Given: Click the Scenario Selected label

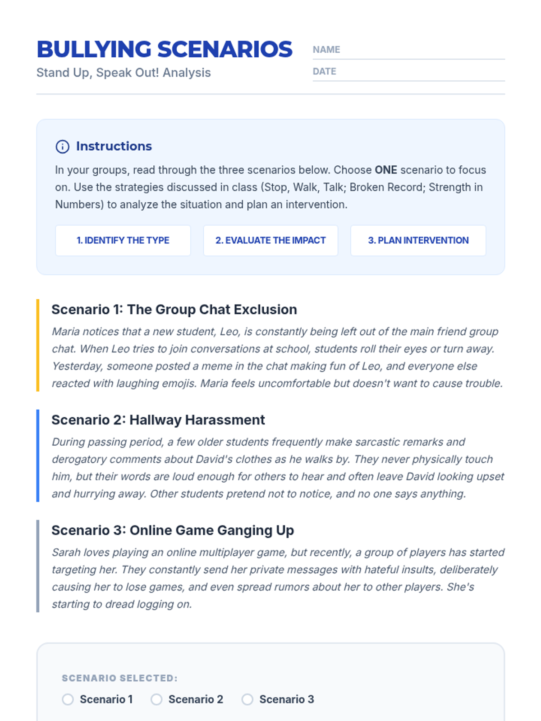Looking at the screenshot, I should pyautogui.click(x=119, y=678).
